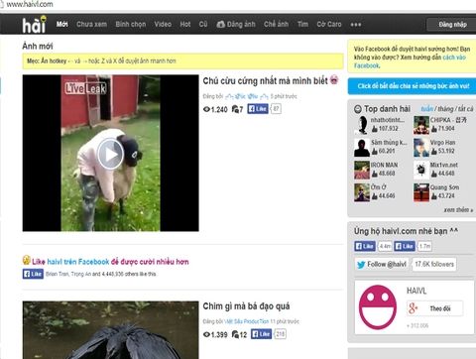The image size is (476, 359).
Task: Open the Tìm search link
Action: pos(302,24)
